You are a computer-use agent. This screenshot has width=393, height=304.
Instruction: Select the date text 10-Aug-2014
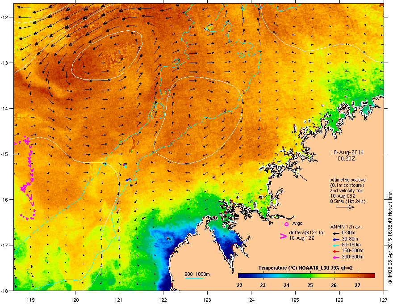347,152
